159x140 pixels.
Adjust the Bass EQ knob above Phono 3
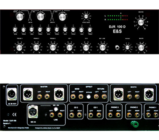point(48,30)
